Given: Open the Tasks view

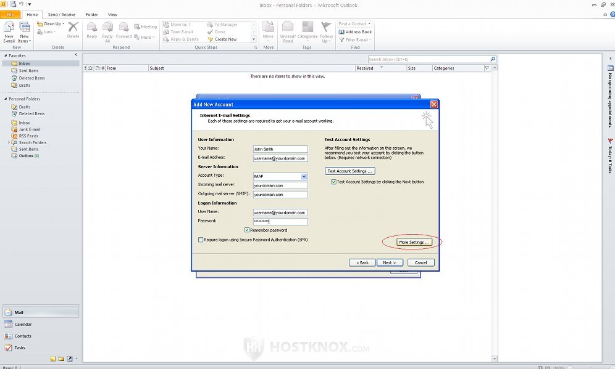Looking at the screenshot, I should tap(41, 348).
